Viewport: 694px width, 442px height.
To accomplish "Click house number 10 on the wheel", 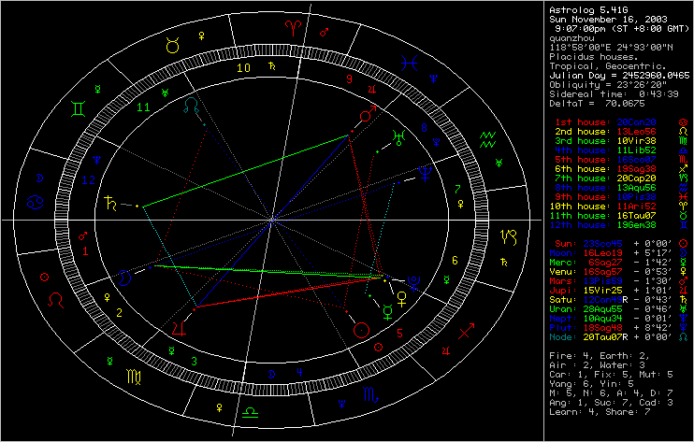I will 242,68.
